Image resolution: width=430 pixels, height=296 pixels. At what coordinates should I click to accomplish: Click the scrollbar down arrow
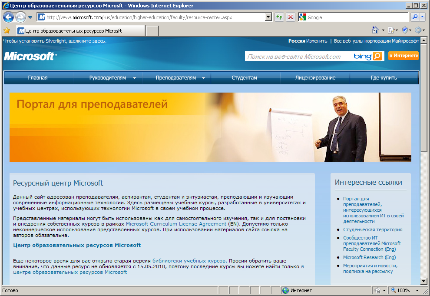point(423,281)
